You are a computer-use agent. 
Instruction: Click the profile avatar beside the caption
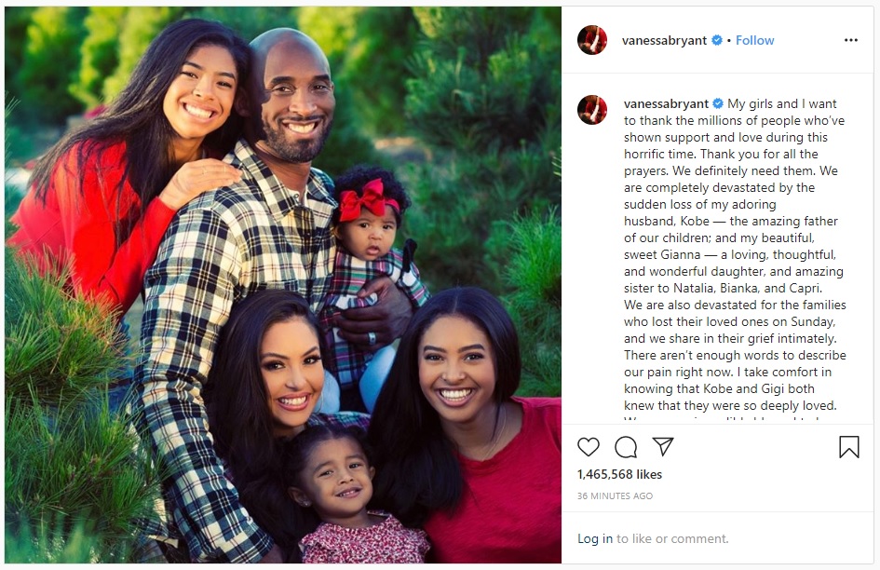pyautogui.click(x=592, y=110)
